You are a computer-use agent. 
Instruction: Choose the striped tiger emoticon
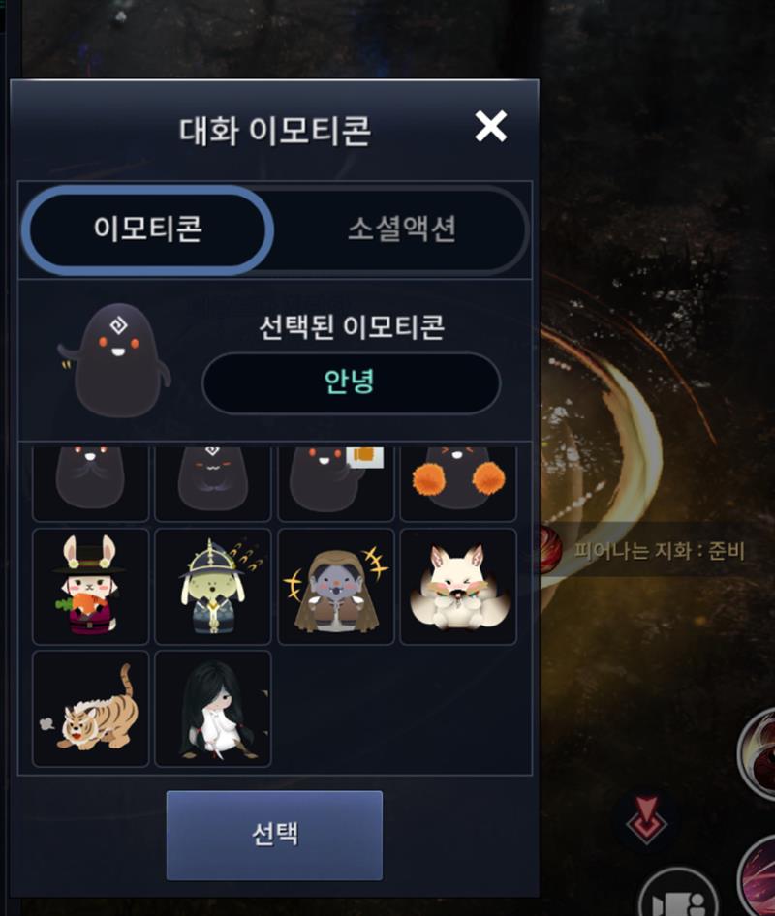tap(91, 709)
